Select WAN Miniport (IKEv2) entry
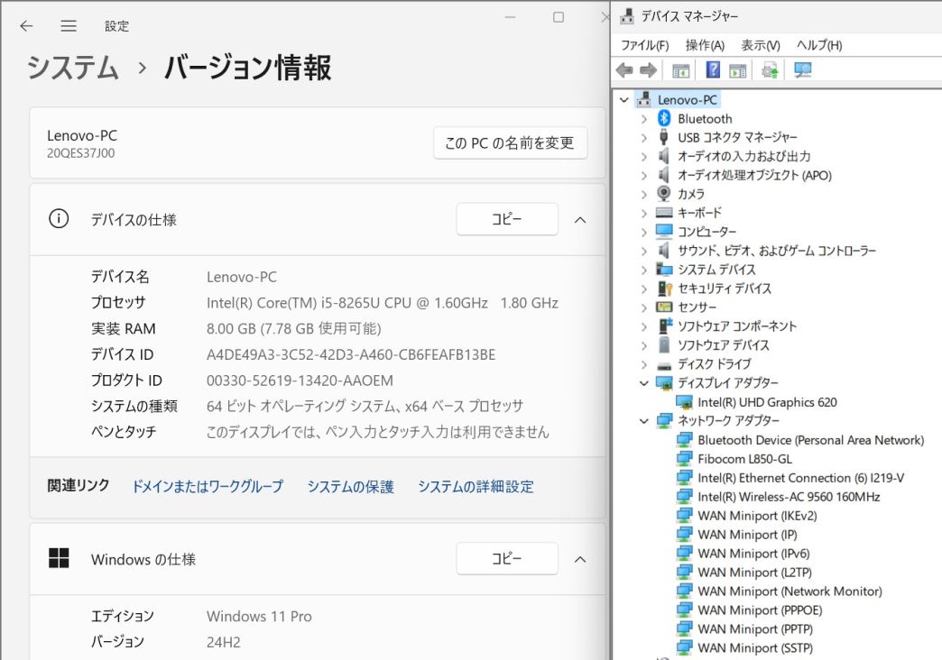The width and height of the screenshot is (942, 660). tap(757, 516)
